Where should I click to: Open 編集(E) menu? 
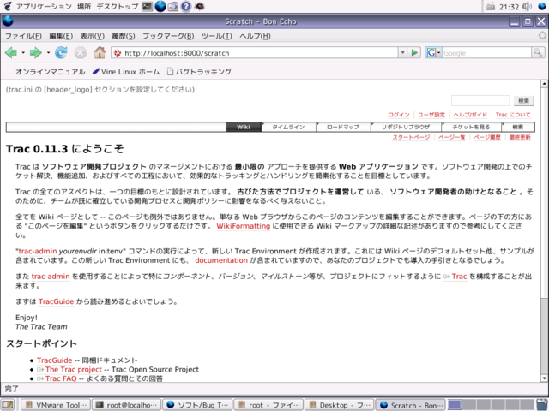61,36
